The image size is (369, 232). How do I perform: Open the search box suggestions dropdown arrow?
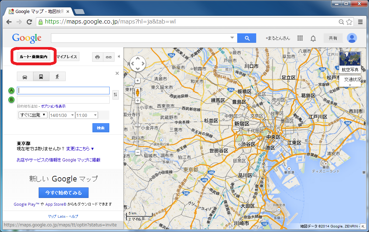[232, 38]
